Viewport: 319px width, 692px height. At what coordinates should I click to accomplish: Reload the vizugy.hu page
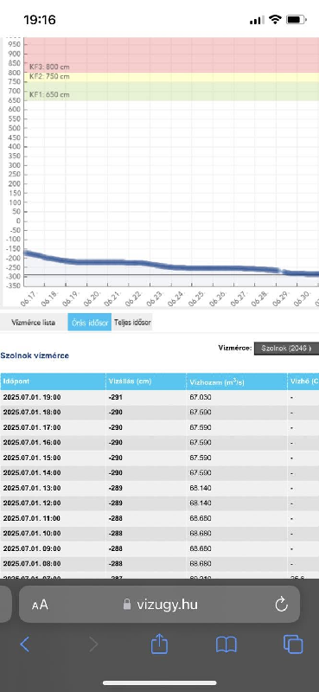pyautogui.click(x=282, y=604)
